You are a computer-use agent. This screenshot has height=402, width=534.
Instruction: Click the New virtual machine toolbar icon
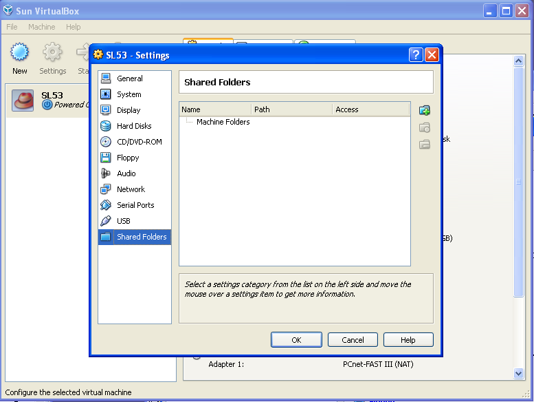(x=19, y=52)
